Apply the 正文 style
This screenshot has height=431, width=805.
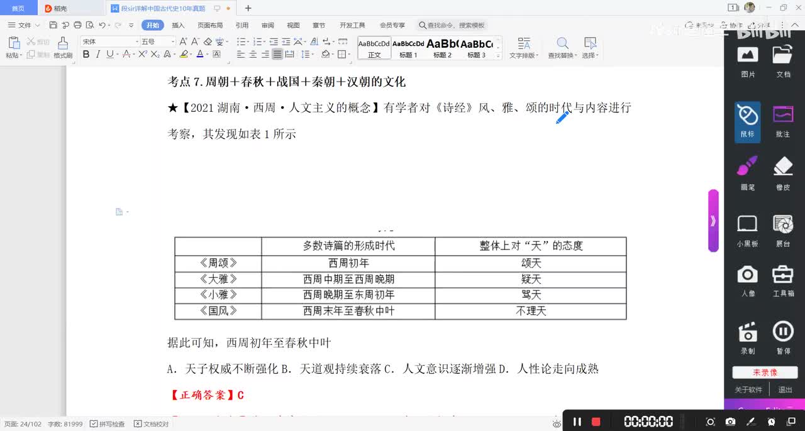click(374, 48)
